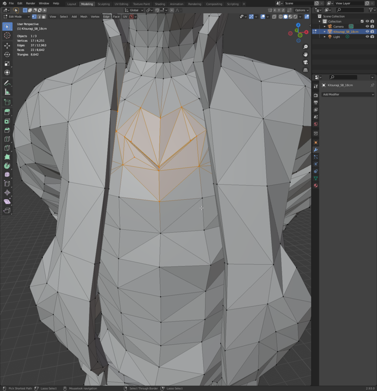Open the Physics properties tab
Viewport: 377px width, 391px height.
pos(316,164)
